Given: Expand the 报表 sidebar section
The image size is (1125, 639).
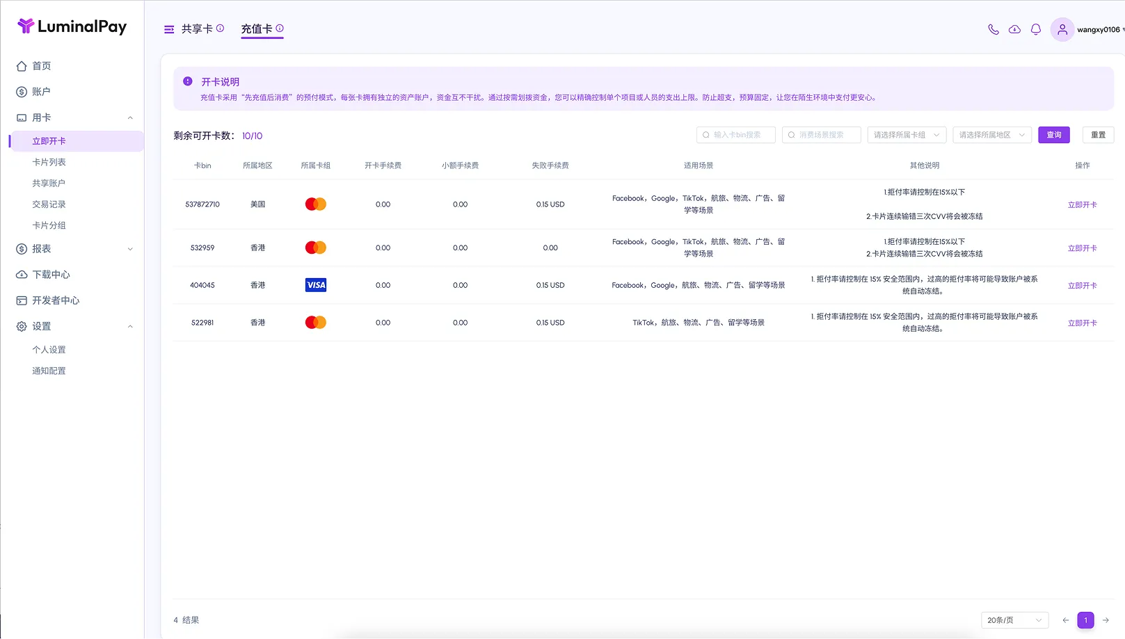Looking at the screenshot, I should tap(130, 249).
